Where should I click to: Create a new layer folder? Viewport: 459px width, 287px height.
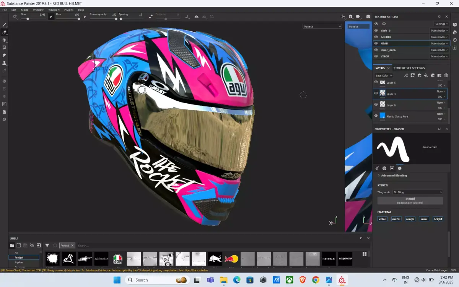pyautogui.click(x=439, y=75)
